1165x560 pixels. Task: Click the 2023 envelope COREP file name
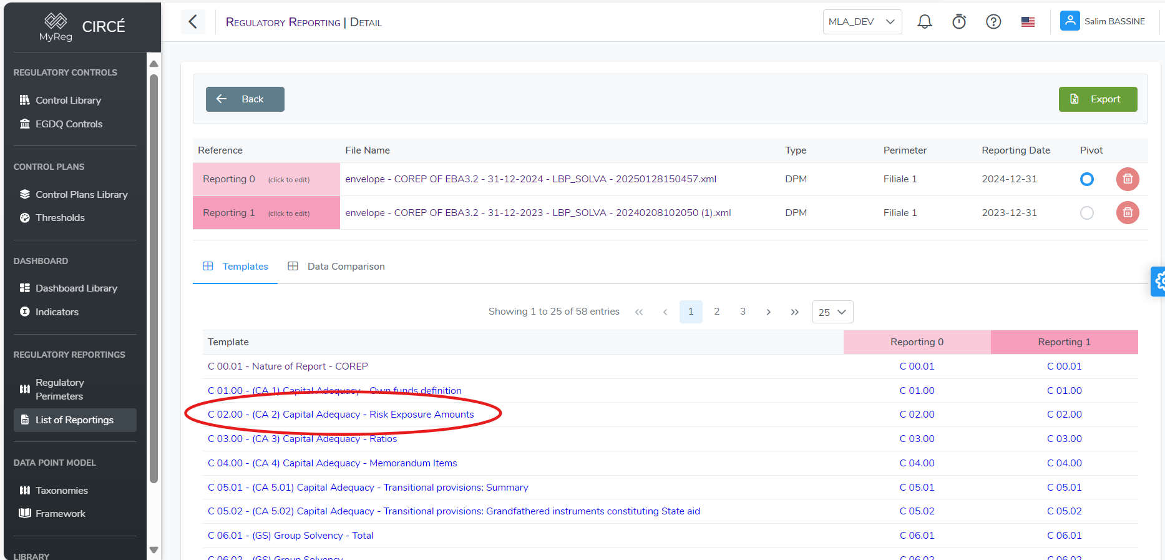538,213
